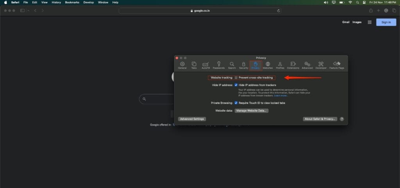Open the AutoFill settings pane
Image resolution: width=400 pixels, height=188 pixels.
[205, 65]
